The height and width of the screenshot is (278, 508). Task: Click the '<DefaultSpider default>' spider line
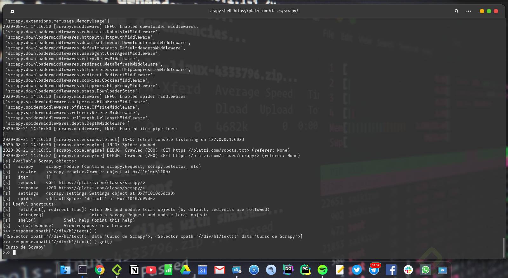point(79,199)
